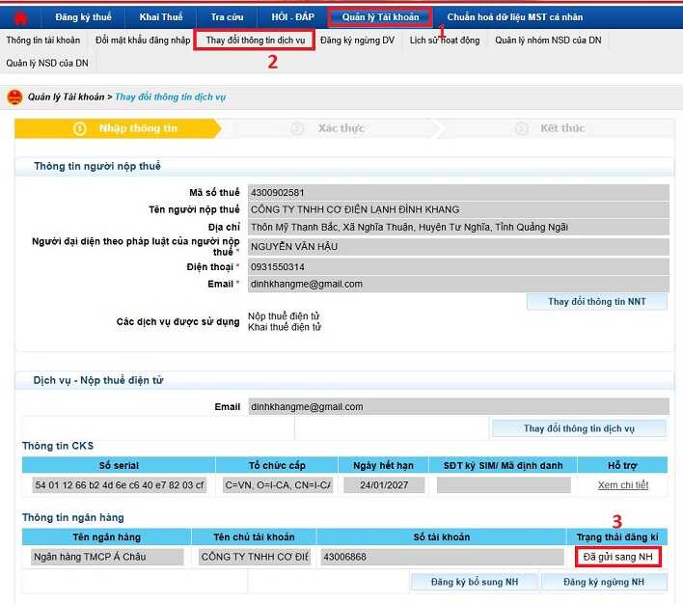
Task: Click Thay đổi thông tin dịch vụ breadcrumb
Action: pyautogui.click(x=171, y=96)
